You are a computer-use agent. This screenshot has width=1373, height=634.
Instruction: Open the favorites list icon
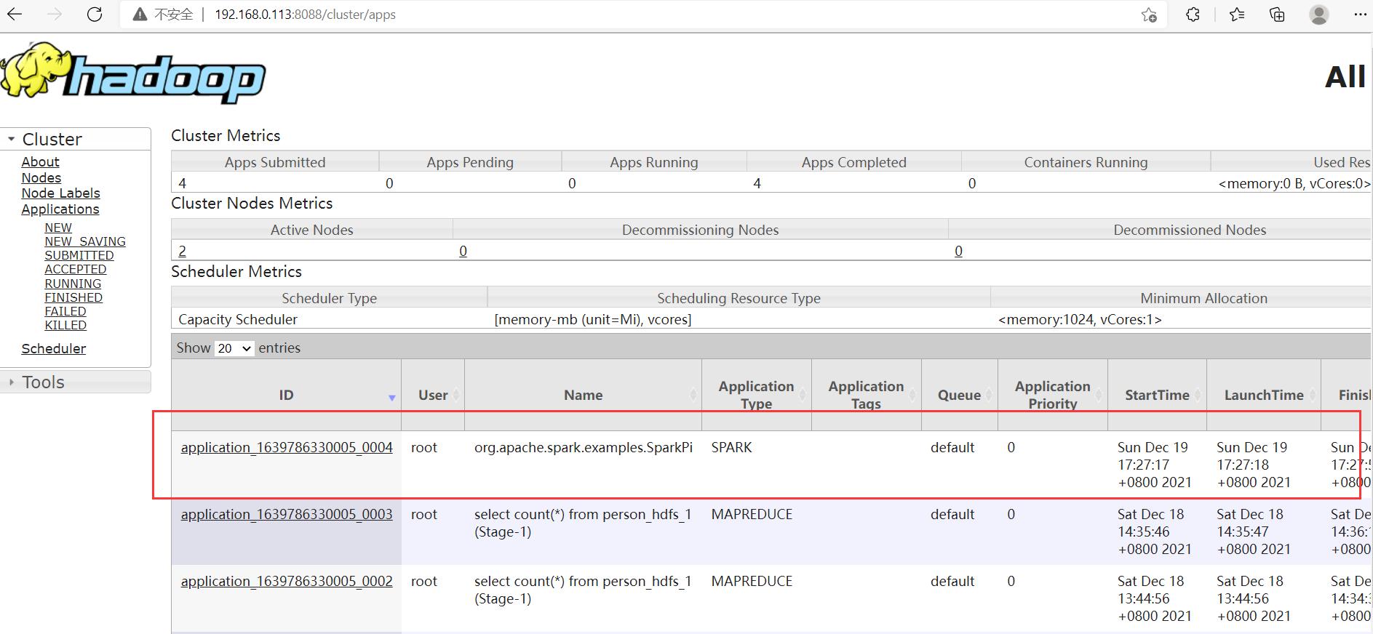pos(1237,15)
